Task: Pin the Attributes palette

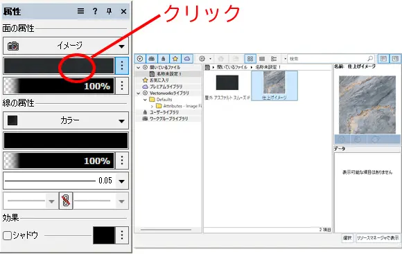Action: point(110,11)
